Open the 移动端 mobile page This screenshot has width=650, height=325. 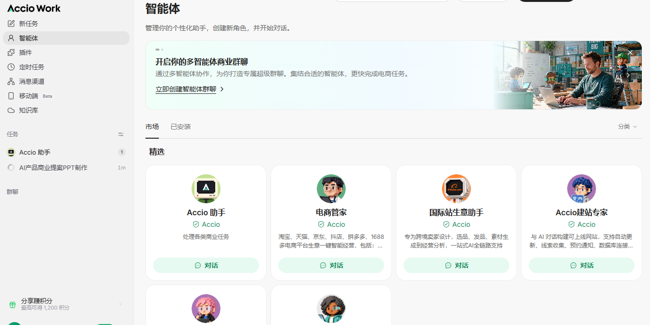(66, 96)
